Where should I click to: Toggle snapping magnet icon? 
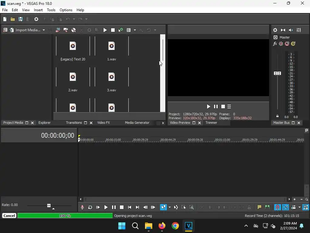coord(278,207)
